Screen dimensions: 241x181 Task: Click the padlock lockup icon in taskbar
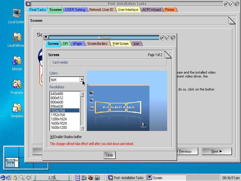coord(15,178)
